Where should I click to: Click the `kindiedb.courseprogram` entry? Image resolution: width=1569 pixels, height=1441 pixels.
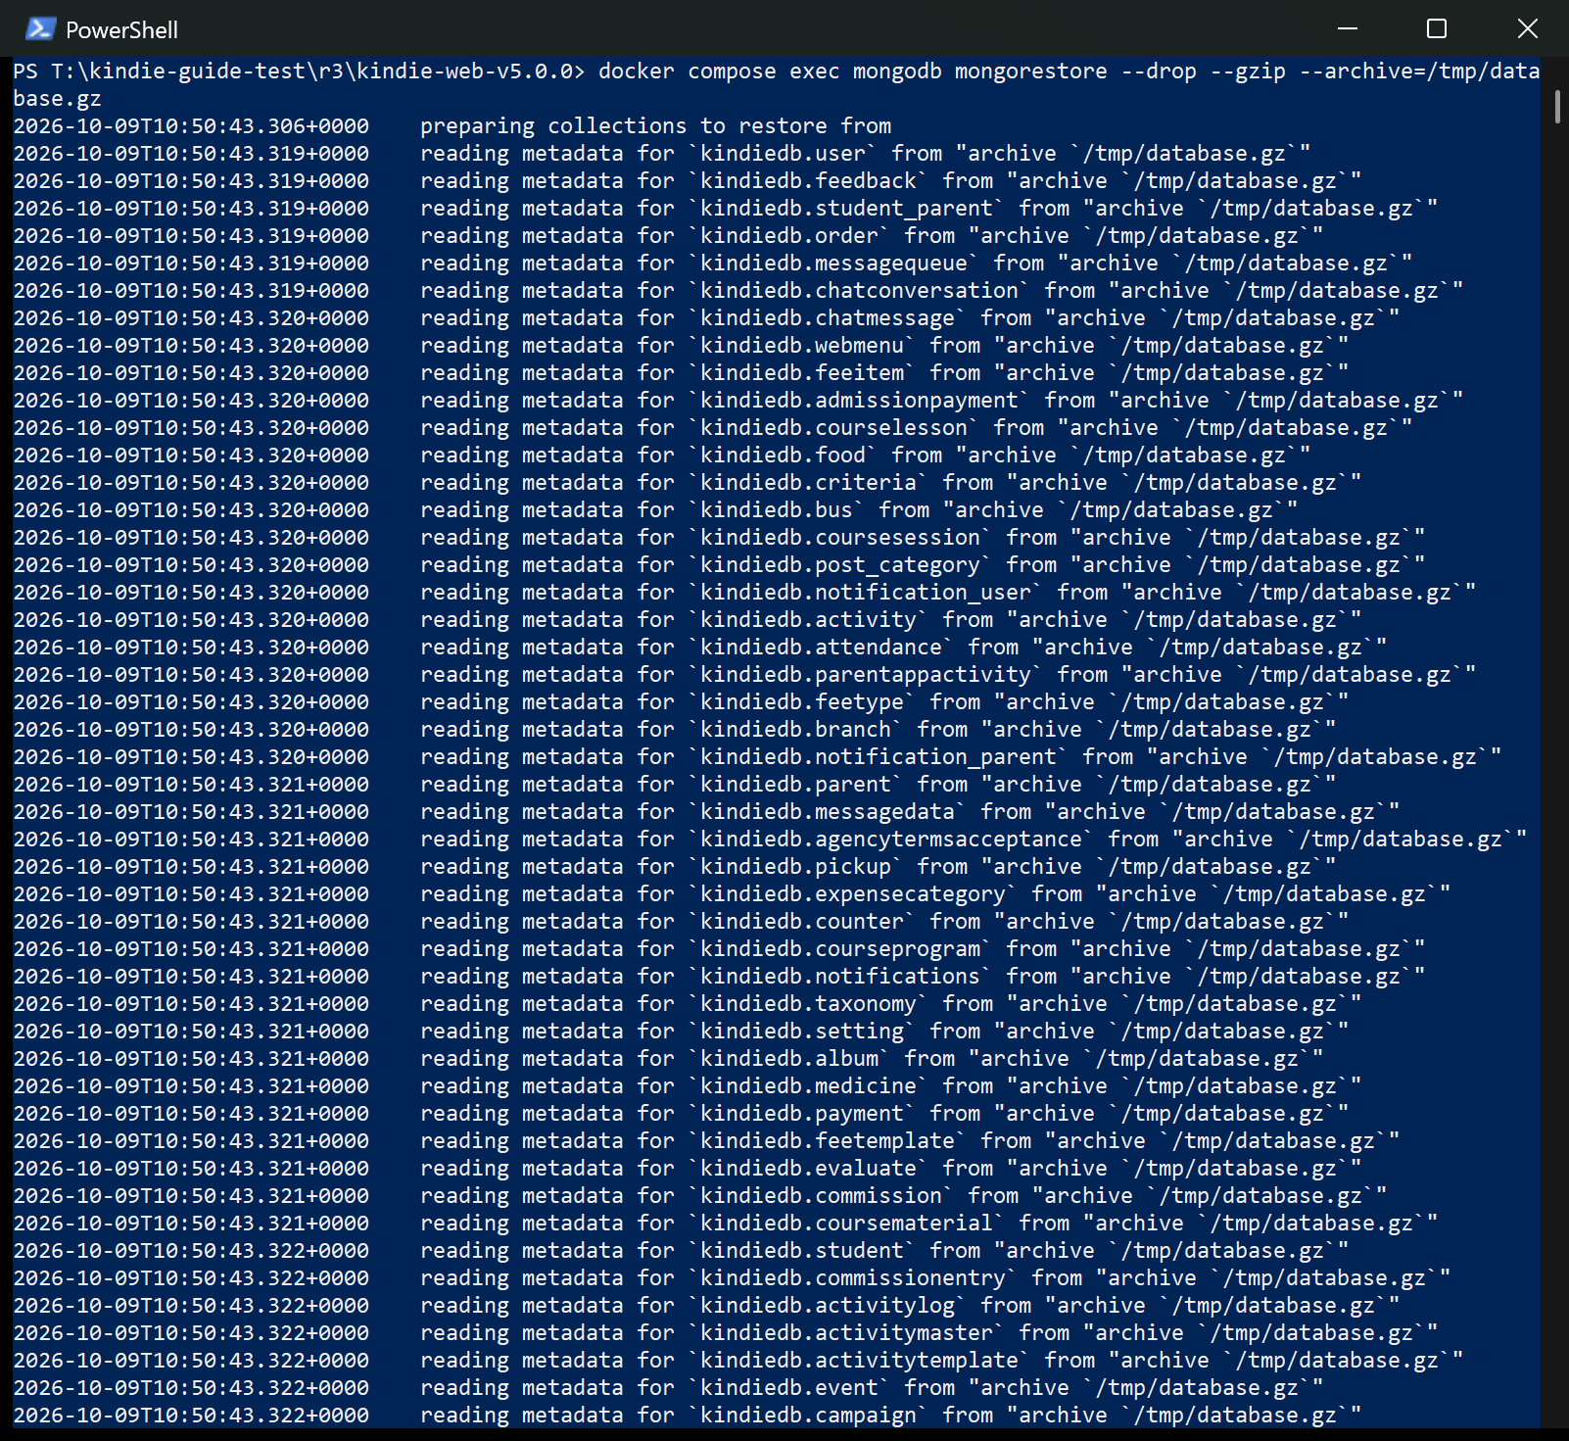(840, 949)
